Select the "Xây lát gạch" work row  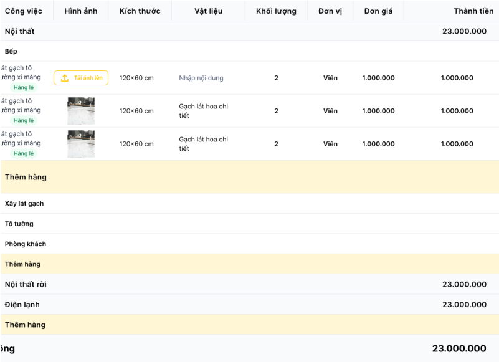click(26, 204)
